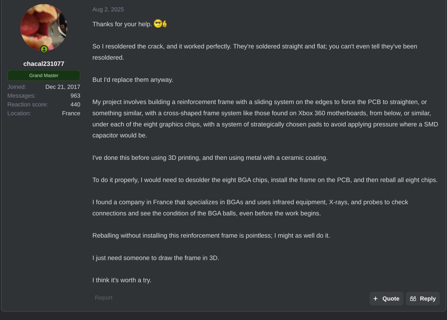Add post to multi-quote with Quote
Viewport: 447px width, 320px height.
point(386,298)
